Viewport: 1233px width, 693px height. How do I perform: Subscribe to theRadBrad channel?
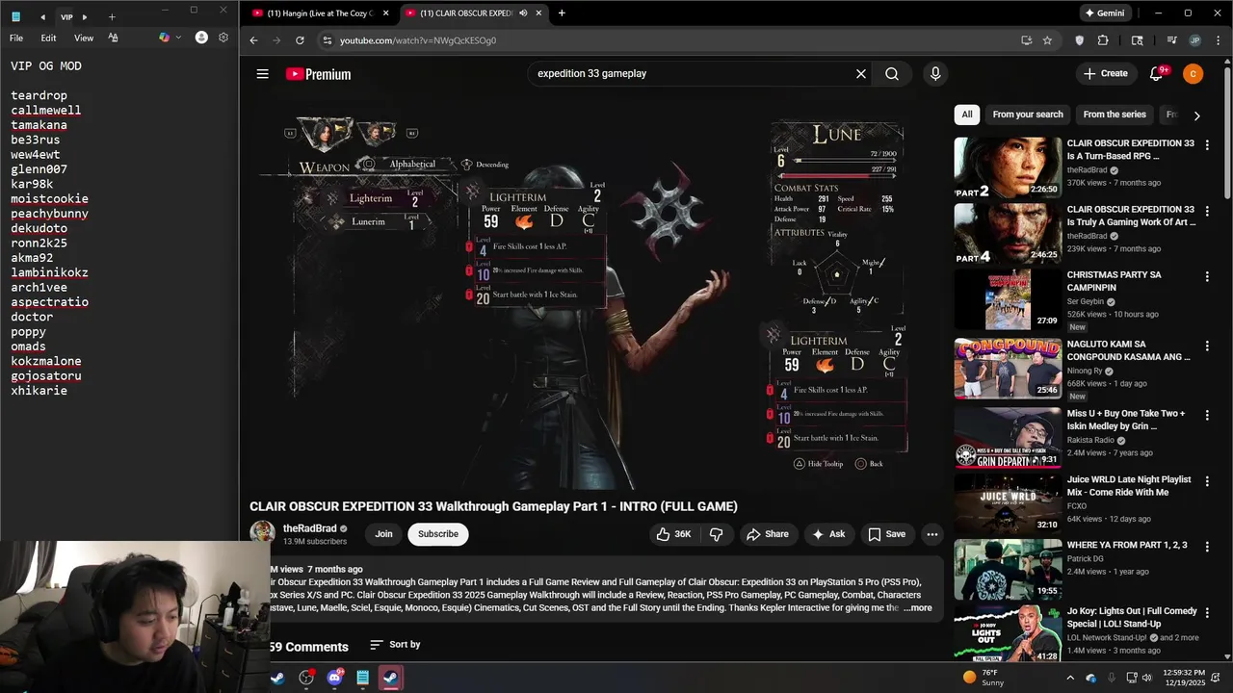coord(438,534)
